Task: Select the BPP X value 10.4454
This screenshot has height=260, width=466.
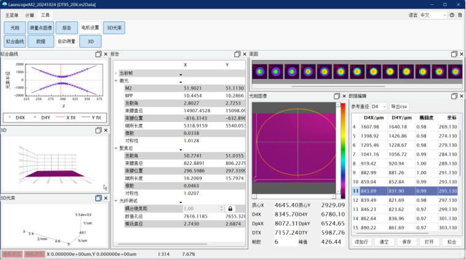Action: tap(192, 96)
